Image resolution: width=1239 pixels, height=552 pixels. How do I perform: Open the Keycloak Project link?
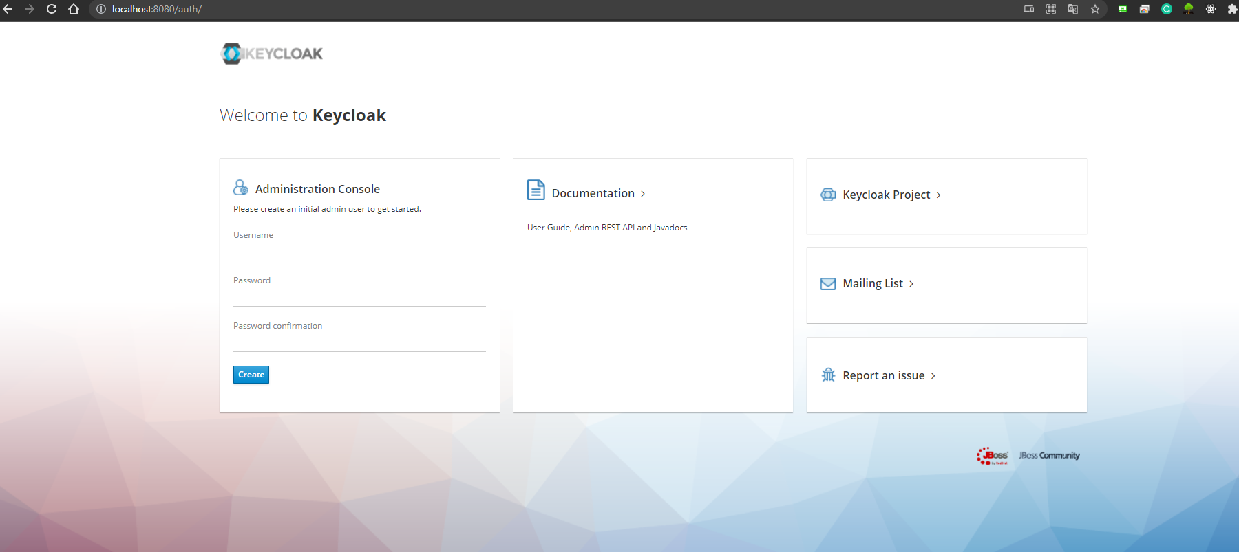click(x=886, y=195)
